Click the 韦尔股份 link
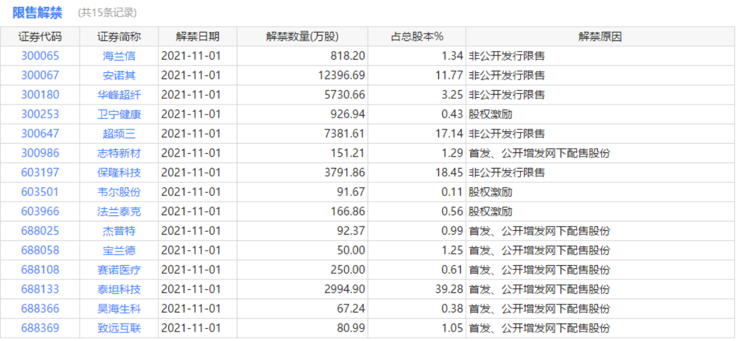 click(x=119, y=192)
